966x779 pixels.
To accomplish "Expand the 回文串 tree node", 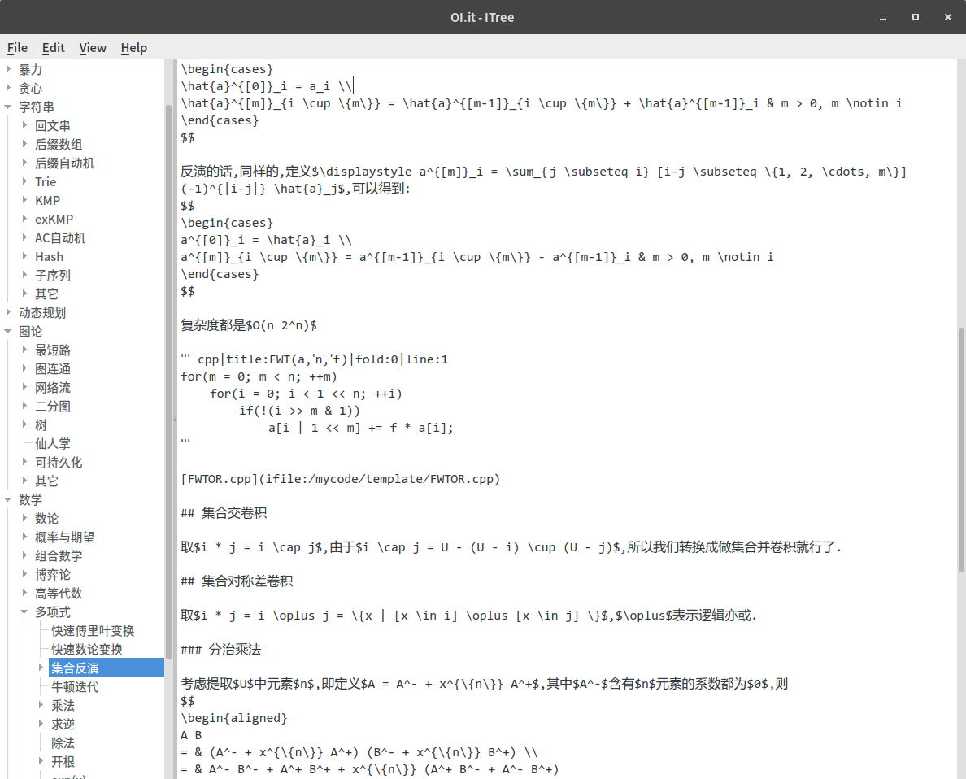I will click(x=24, y=125).
